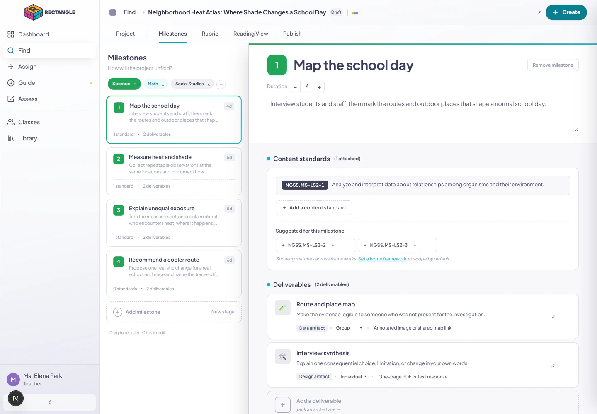Expand the suggested NGSS.MS-LS2-2 standard
This screenshot has height=414, width=597.
click(333, 245)
